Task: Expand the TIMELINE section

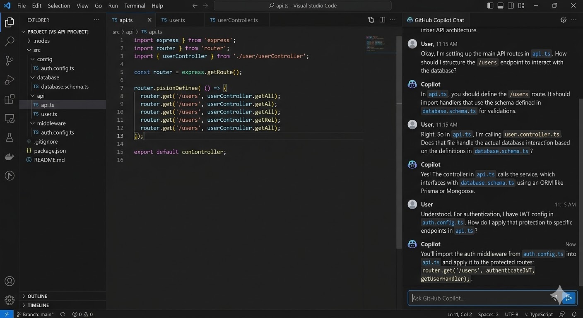Action: (38, 305)
